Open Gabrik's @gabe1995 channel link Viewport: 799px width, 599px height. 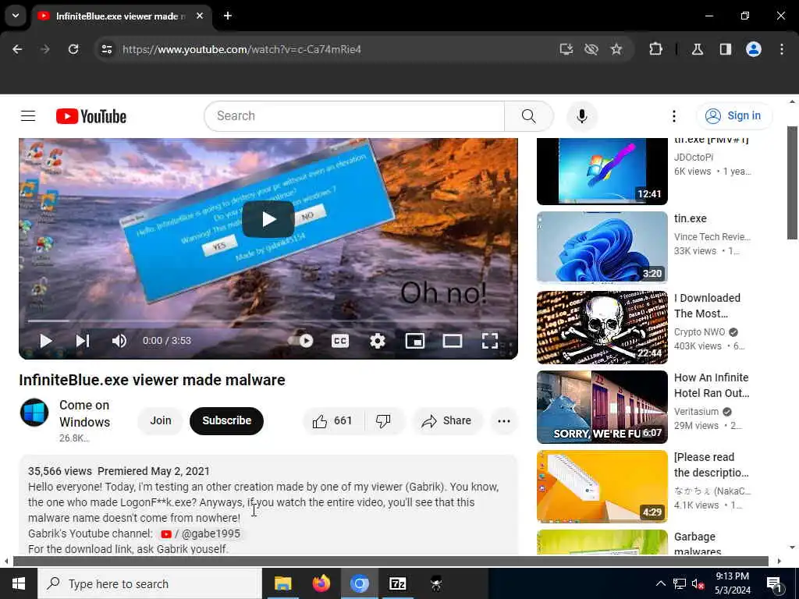pos(201,533)
